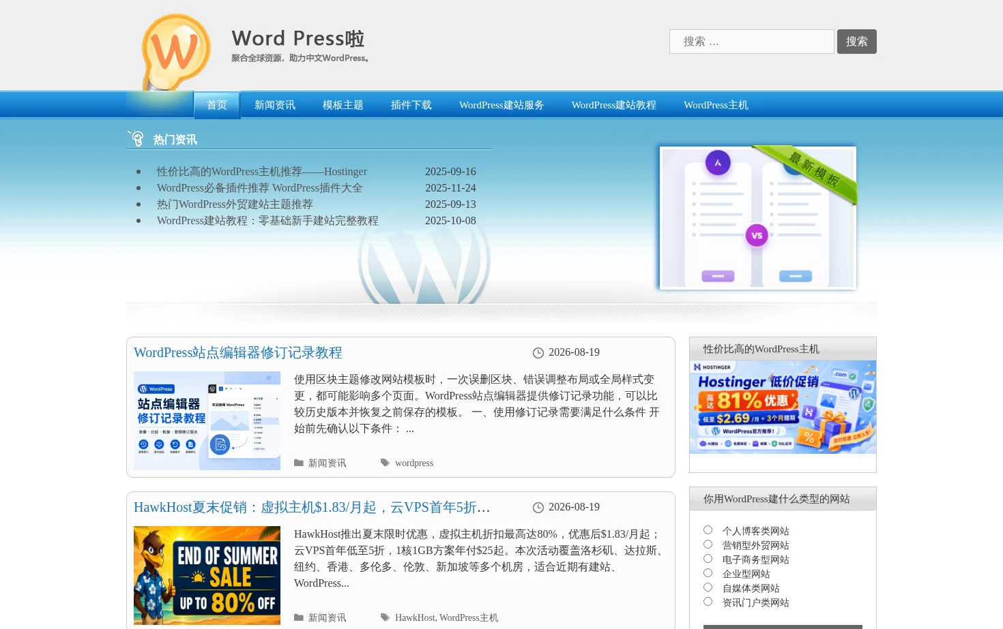This screenshot has height=629, width=1003.
Task: Click the Hostinger 低价促销 sidebar banner
Action: coord(783,407)
